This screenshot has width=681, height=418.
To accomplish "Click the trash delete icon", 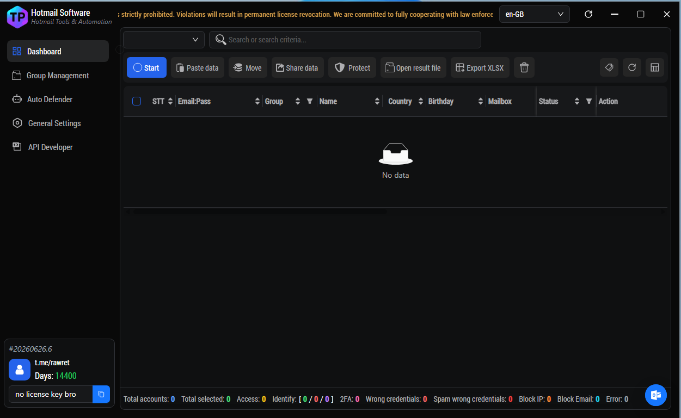I will (524, 68).
